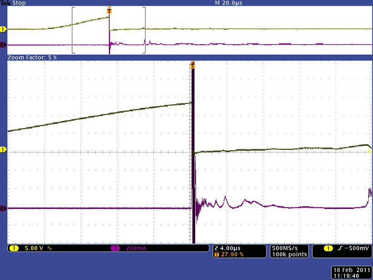
Task: Click the Z 4.00µs zoom timebase readout
Action: (227, 248)
